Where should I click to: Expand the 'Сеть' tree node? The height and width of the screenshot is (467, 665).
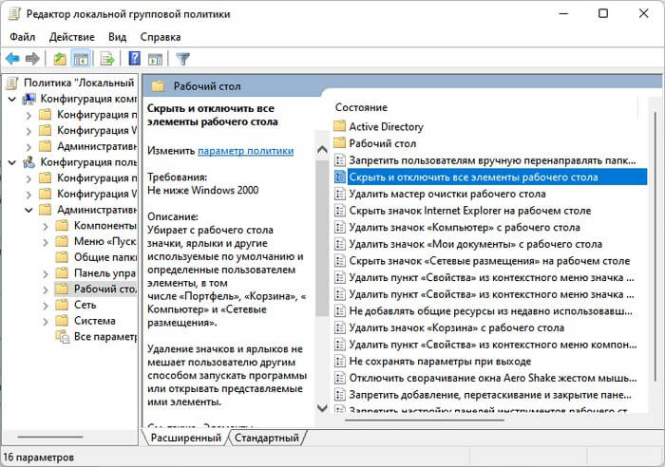tap(46, 306)
